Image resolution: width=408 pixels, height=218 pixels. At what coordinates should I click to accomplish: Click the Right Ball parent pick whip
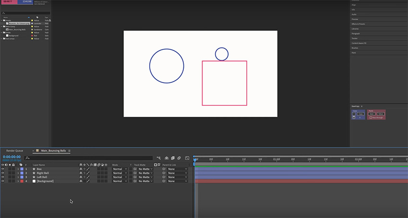(164, 173)
